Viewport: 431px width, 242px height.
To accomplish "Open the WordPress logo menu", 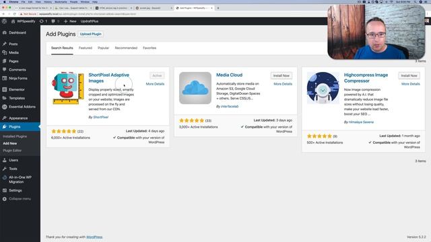I will pyautogui.click(x=4, y=21).
